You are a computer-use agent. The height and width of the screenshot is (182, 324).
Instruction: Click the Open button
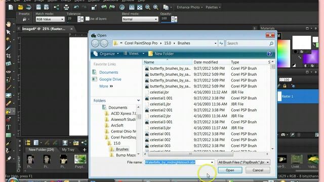coord(230,170)
